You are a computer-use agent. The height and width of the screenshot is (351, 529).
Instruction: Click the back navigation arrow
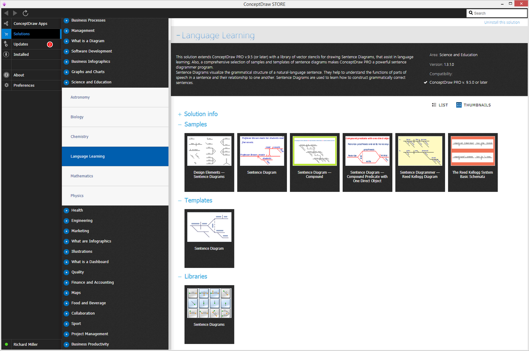click(6, 13)
